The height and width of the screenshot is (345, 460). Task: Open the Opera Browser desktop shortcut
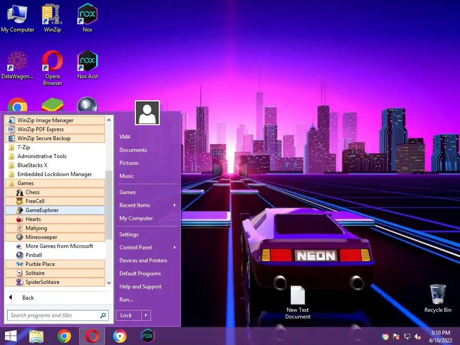(x=52, y=68)
